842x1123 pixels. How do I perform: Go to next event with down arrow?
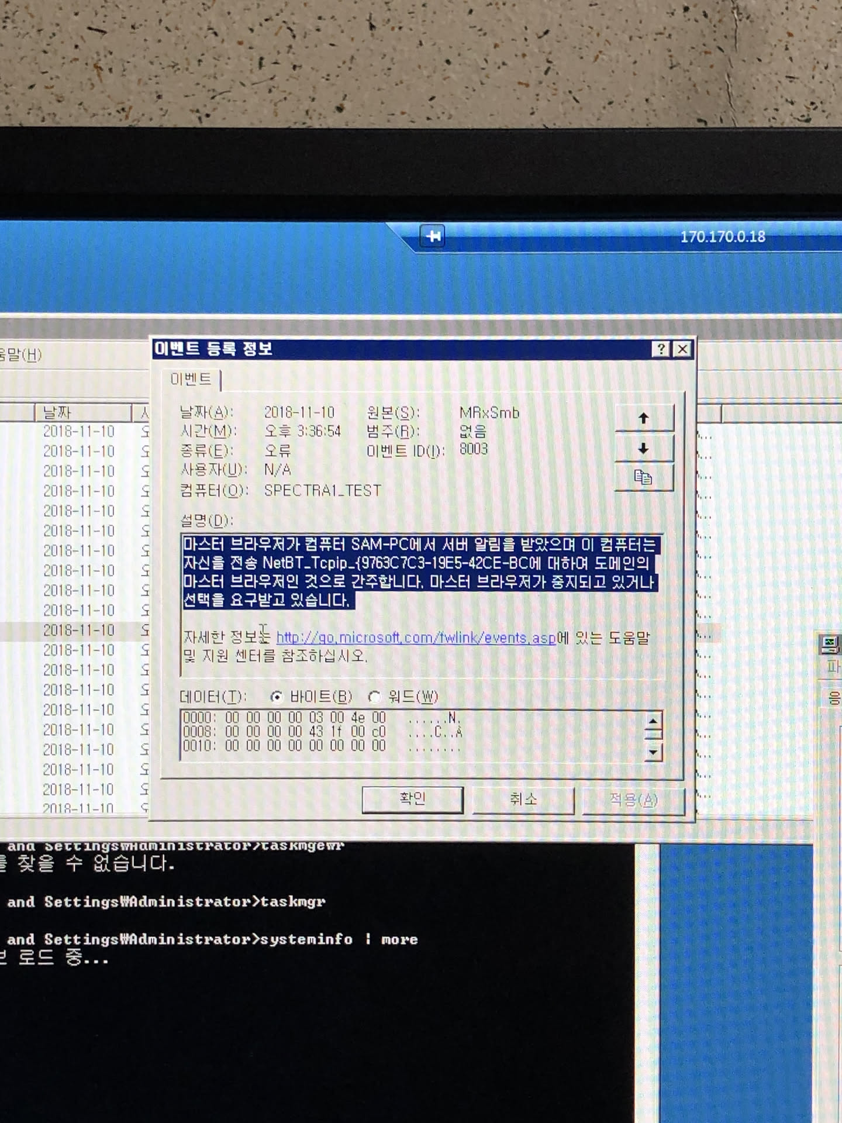click(644, 449)
